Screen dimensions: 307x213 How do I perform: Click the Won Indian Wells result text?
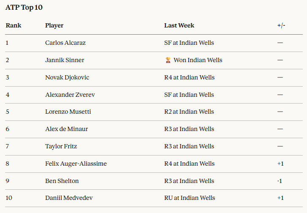click(198, 60)
